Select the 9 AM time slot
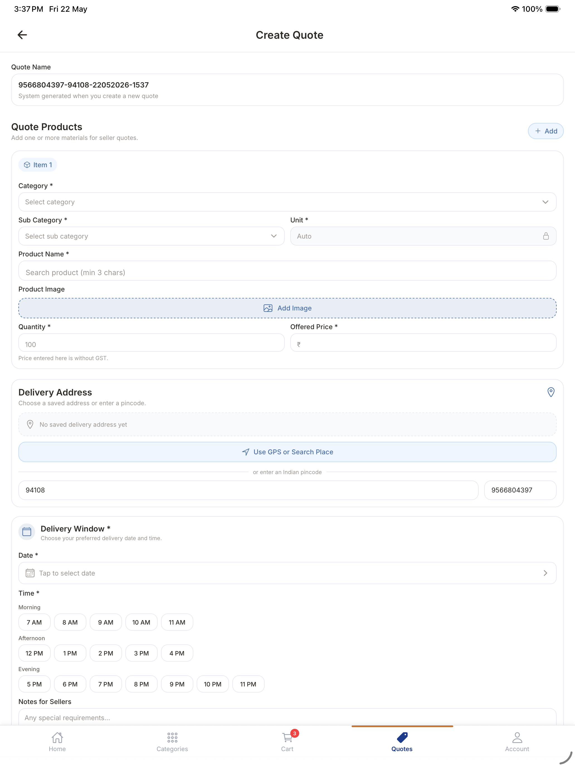Screen dimensions: 575x767 pyautogui.click(x=106, y=622)
